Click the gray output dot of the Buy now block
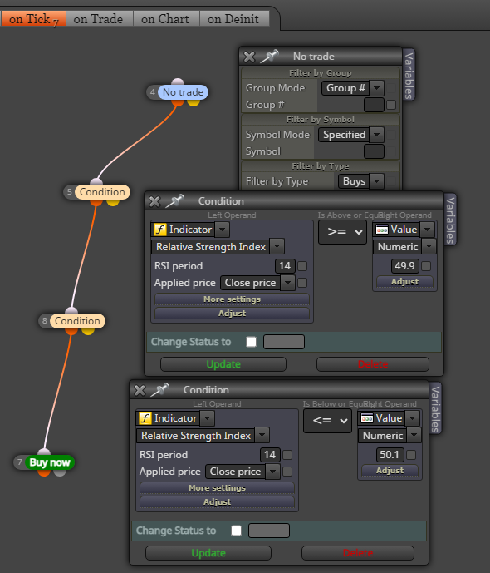This screenshot has width=490, height=573. (x=60, y=473)
